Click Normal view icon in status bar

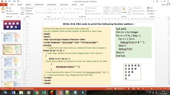pyautogui.click(x=129, y=89)
